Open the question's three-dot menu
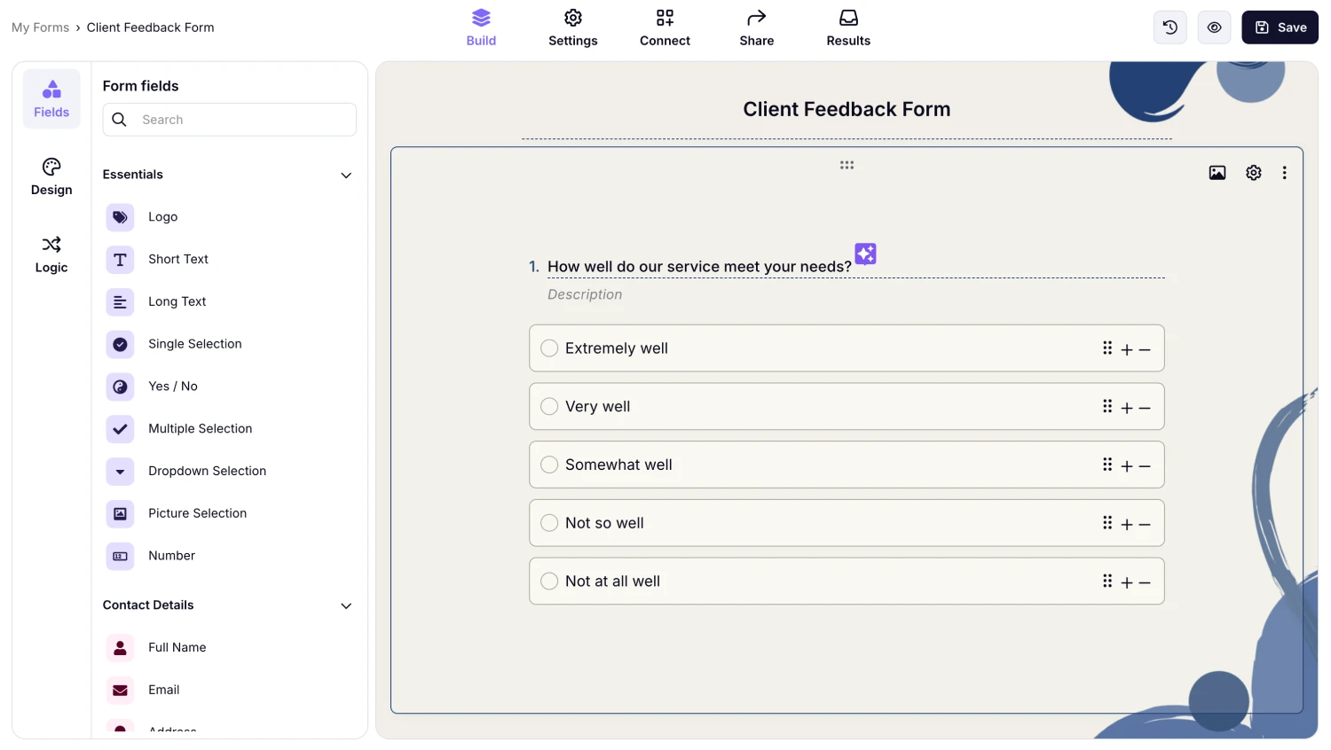 (1285, 173)
